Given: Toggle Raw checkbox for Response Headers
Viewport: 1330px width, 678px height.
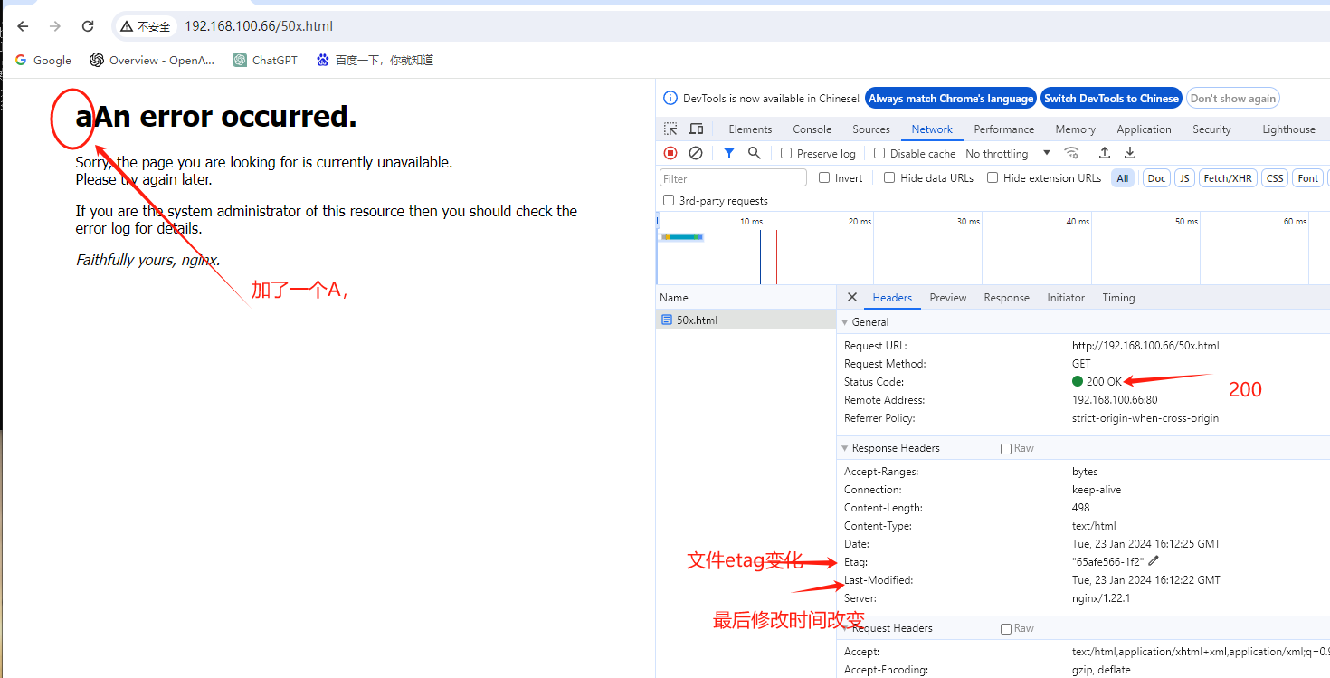Looking at the screenshot, I should point(1006,448).
